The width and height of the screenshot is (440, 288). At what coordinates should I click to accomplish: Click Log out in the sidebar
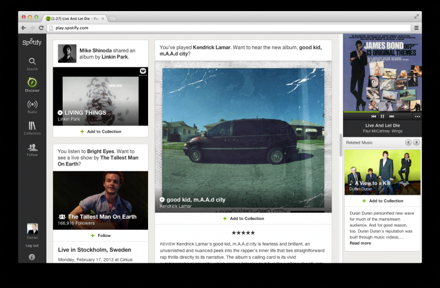click(x=32, y=245)
